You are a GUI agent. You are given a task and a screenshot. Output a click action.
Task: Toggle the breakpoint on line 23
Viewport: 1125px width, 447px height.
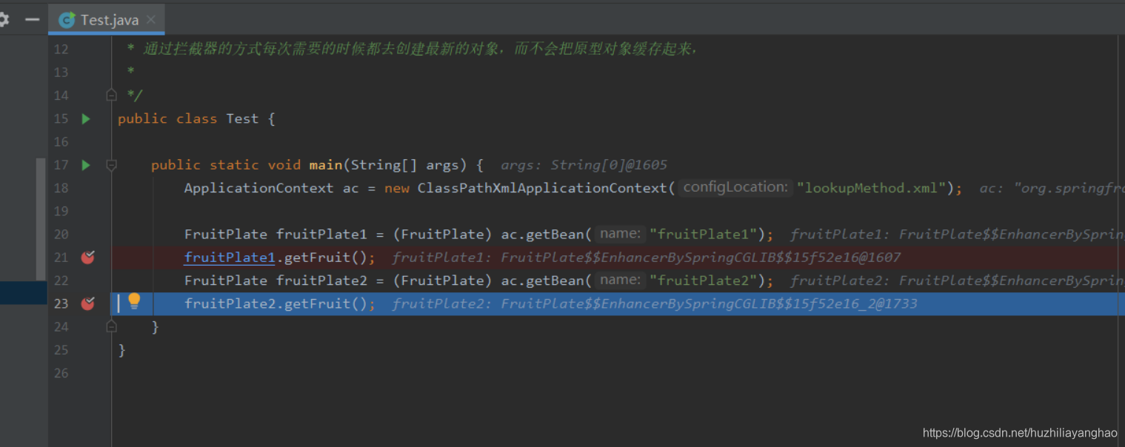tap(87, 303)
